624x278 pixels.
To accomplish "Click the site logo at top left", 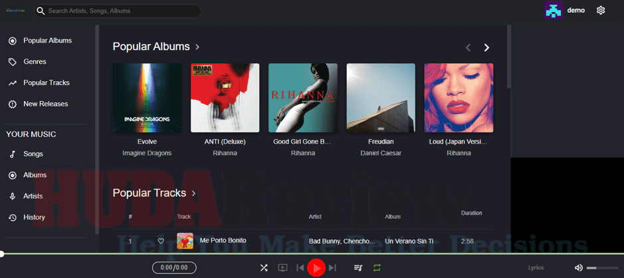I will (x=15, y=11).
